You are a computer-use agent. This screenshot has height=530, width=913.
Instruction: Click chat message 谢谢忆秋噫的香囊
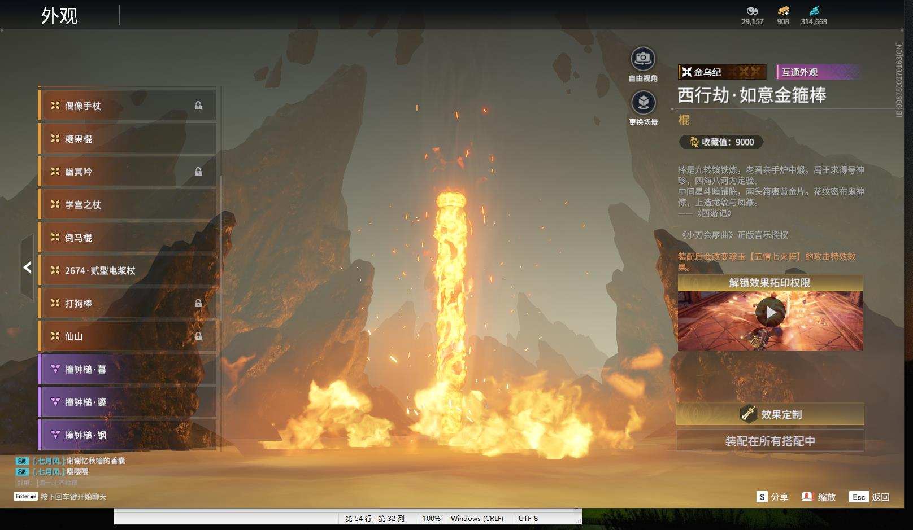(x=95, y=461)
